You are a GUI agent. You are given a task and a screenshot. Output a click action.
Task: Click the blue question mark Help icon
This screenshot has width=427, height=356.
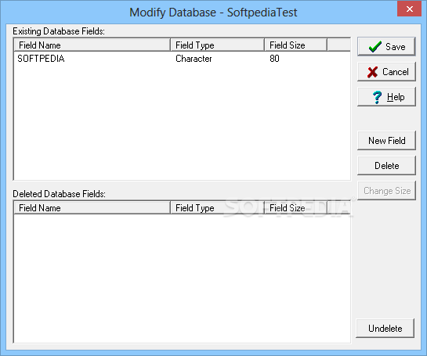tap(377, 97)
